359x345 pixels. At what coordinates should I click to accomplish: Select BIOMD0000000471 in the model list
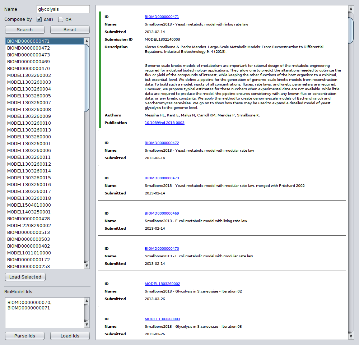click(x=45, y=41)
